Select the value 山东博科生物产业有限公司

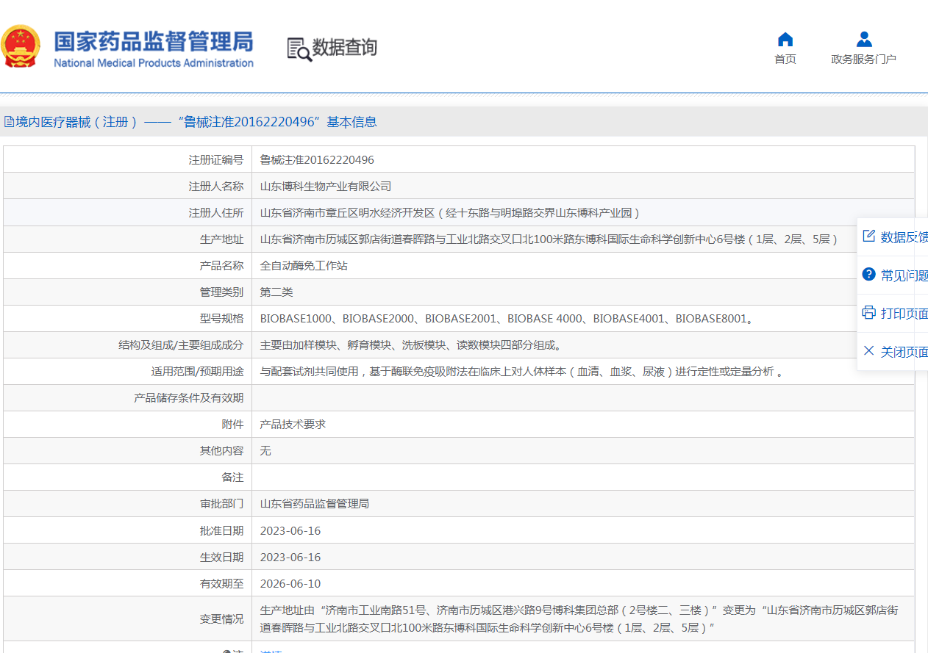[x=326, y=186]
